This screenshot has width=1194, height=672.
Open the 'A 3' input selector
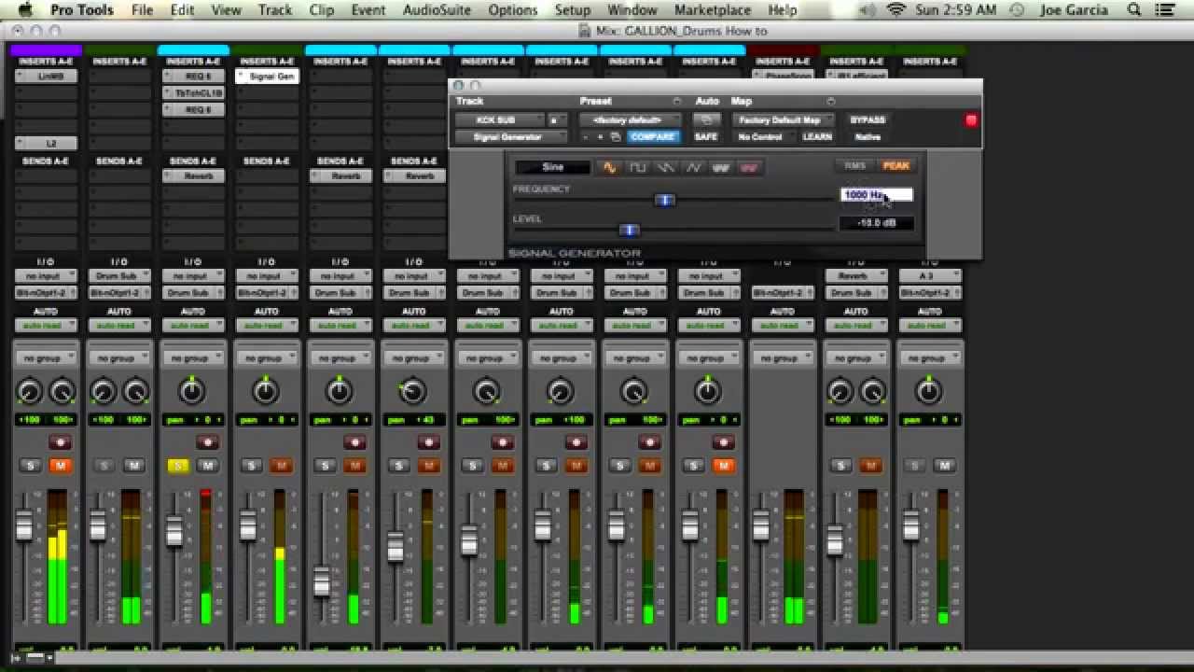pyautogui.click(x=929, y=276)
